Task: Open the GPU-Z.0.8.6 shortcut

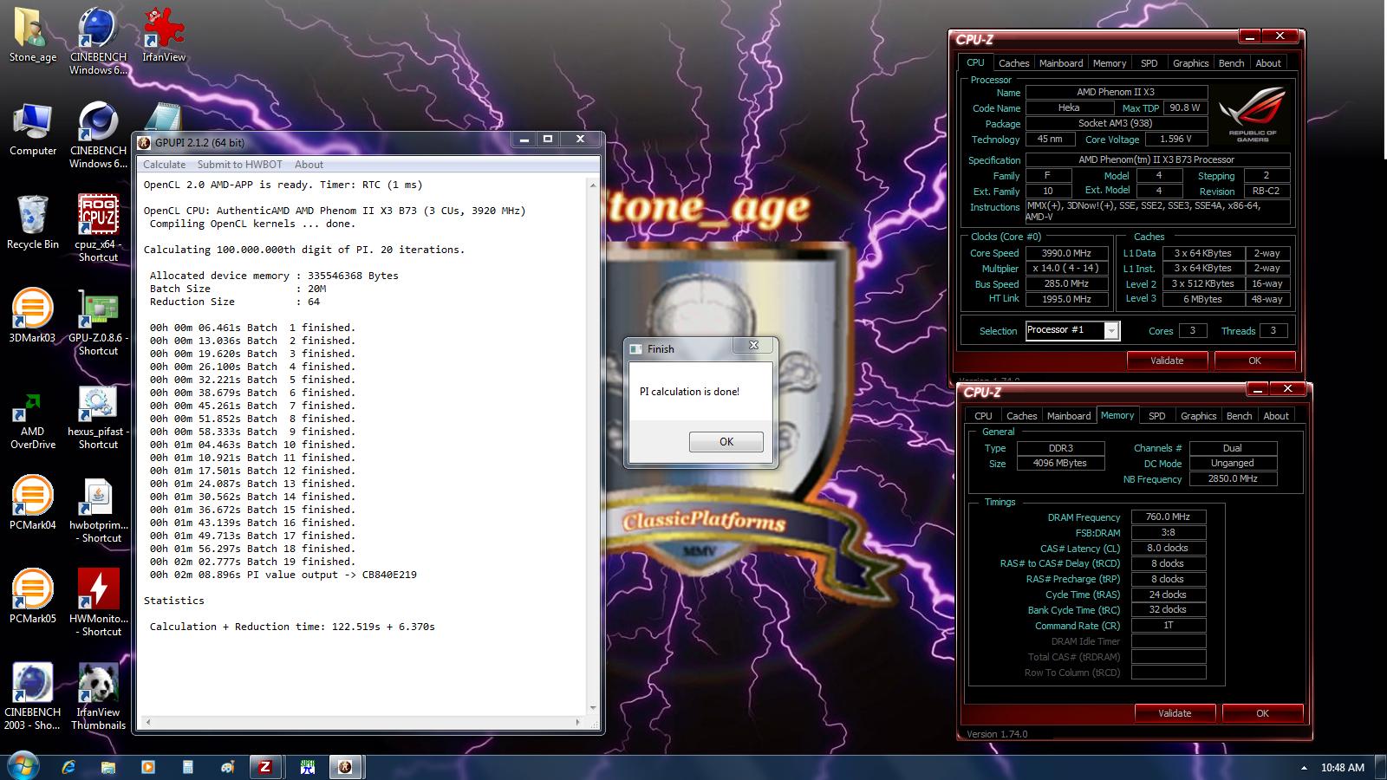Action: 98,322
